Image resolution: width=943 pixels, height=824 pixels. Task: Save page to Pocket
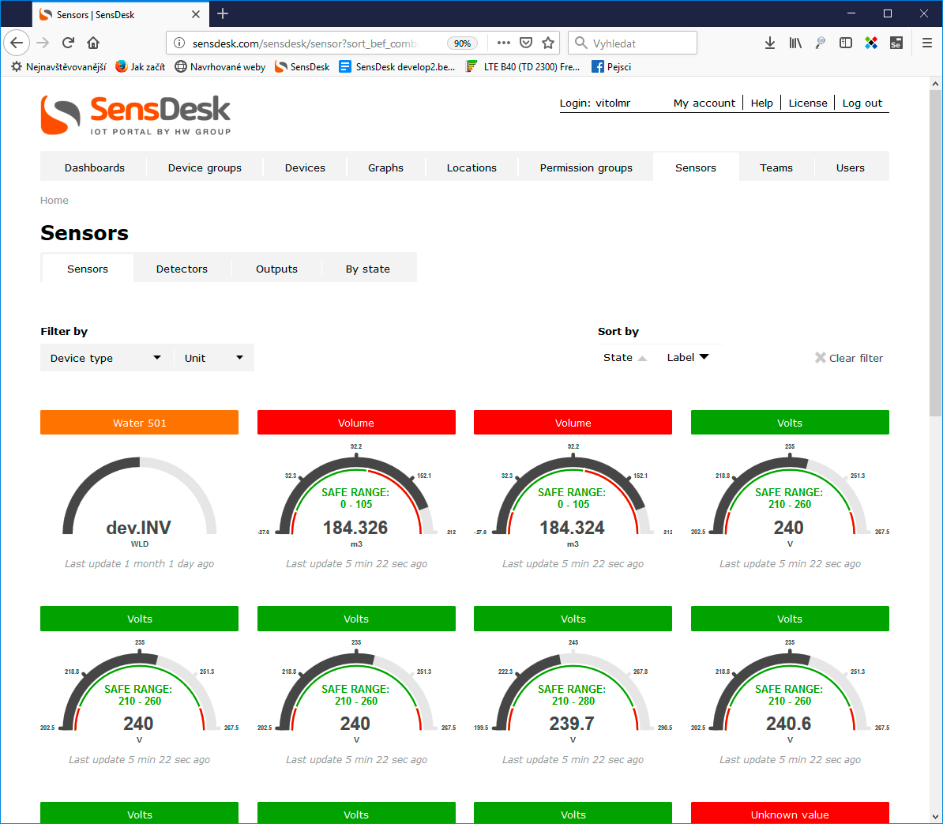point(526,43)
